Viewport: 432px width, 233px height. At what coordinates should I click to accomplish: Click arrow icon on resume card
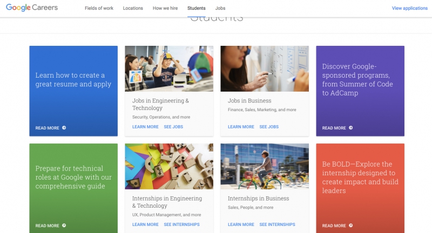click(64, 128)
